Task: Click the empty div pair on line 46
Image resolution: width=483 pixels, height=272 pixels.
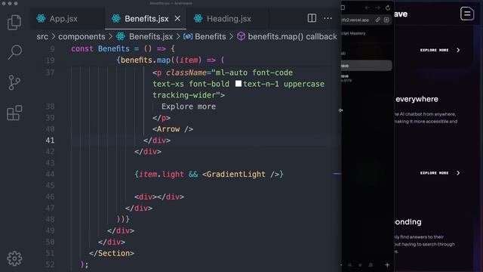Action: pos(159,196)
